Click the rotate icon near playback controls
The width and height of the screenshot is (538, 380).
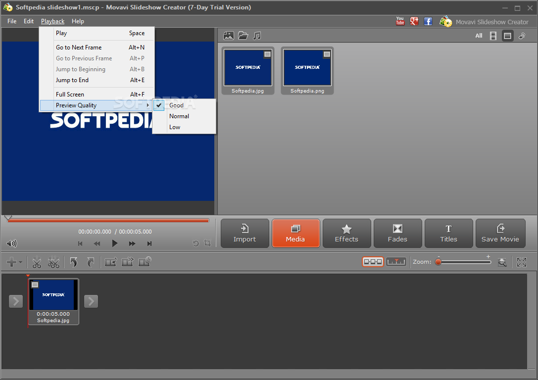(x=196, y=243)
